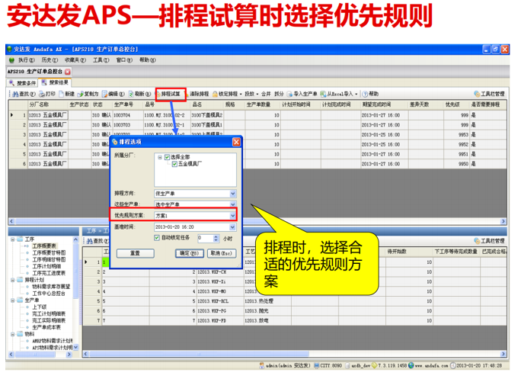Screen dimensions: 521x379
Task: Close the 排程选项 dialog
Action: click(236, 142)
